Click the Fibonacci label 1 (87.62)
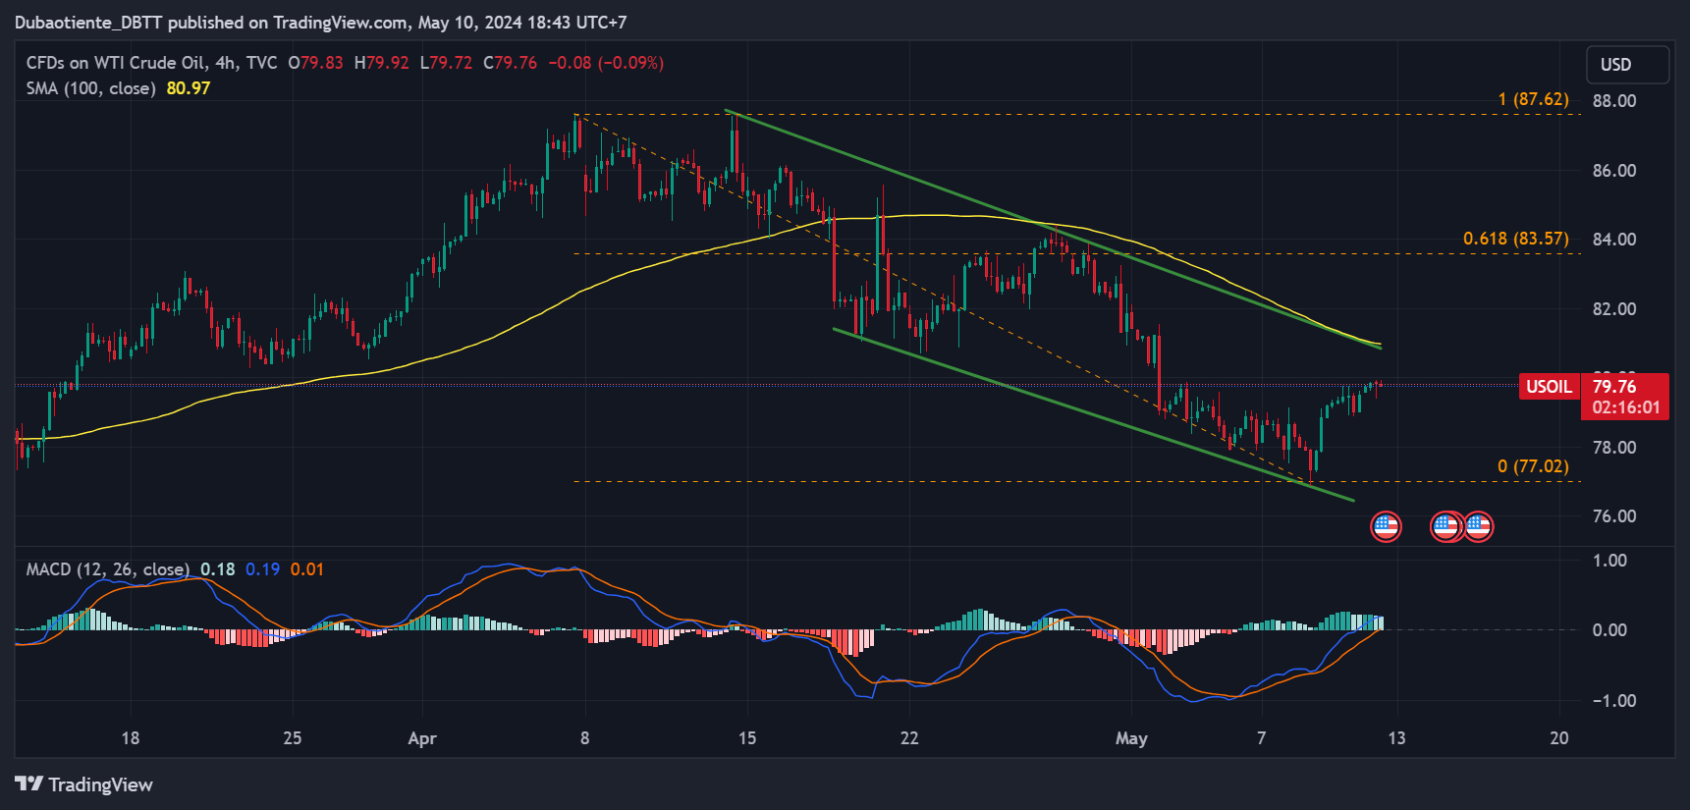This screenshot has height=810, width=1690. pyautogui.click(x=1533, y=99)
